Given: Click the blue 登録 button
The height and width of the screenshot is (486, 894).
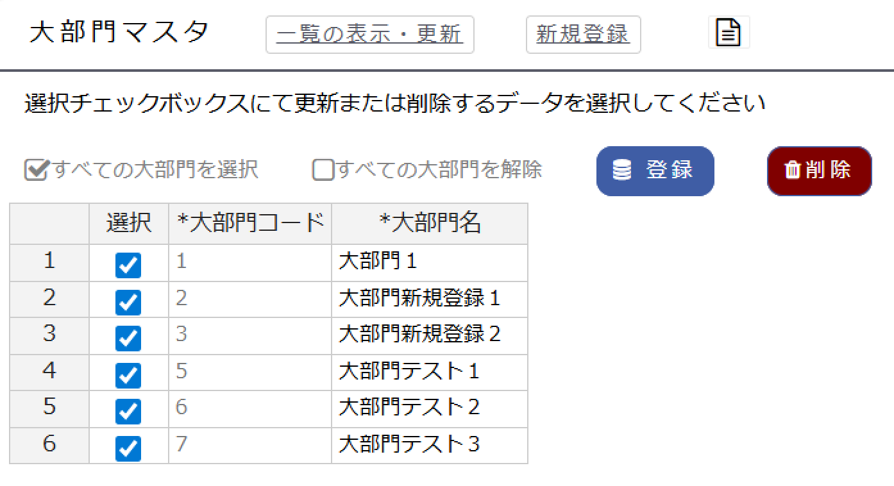Looking at the screenshot, I should click(x=655, y=170).
